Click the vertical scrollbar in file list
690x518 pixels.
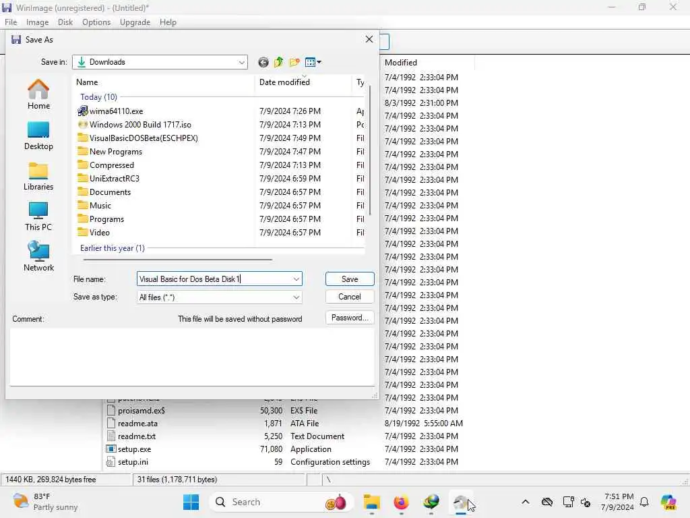370,150
